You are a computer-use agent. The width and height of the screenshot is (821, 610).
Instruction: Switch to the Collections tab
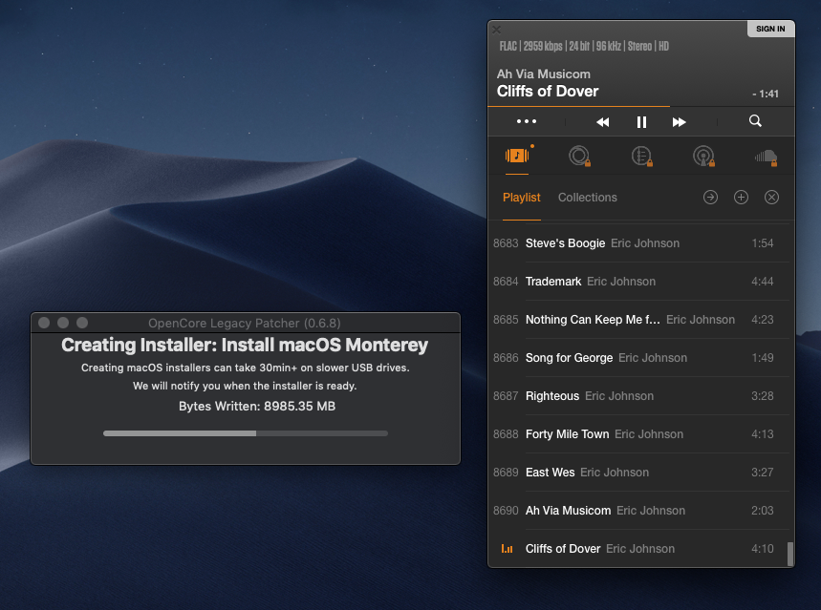point(588,198)
